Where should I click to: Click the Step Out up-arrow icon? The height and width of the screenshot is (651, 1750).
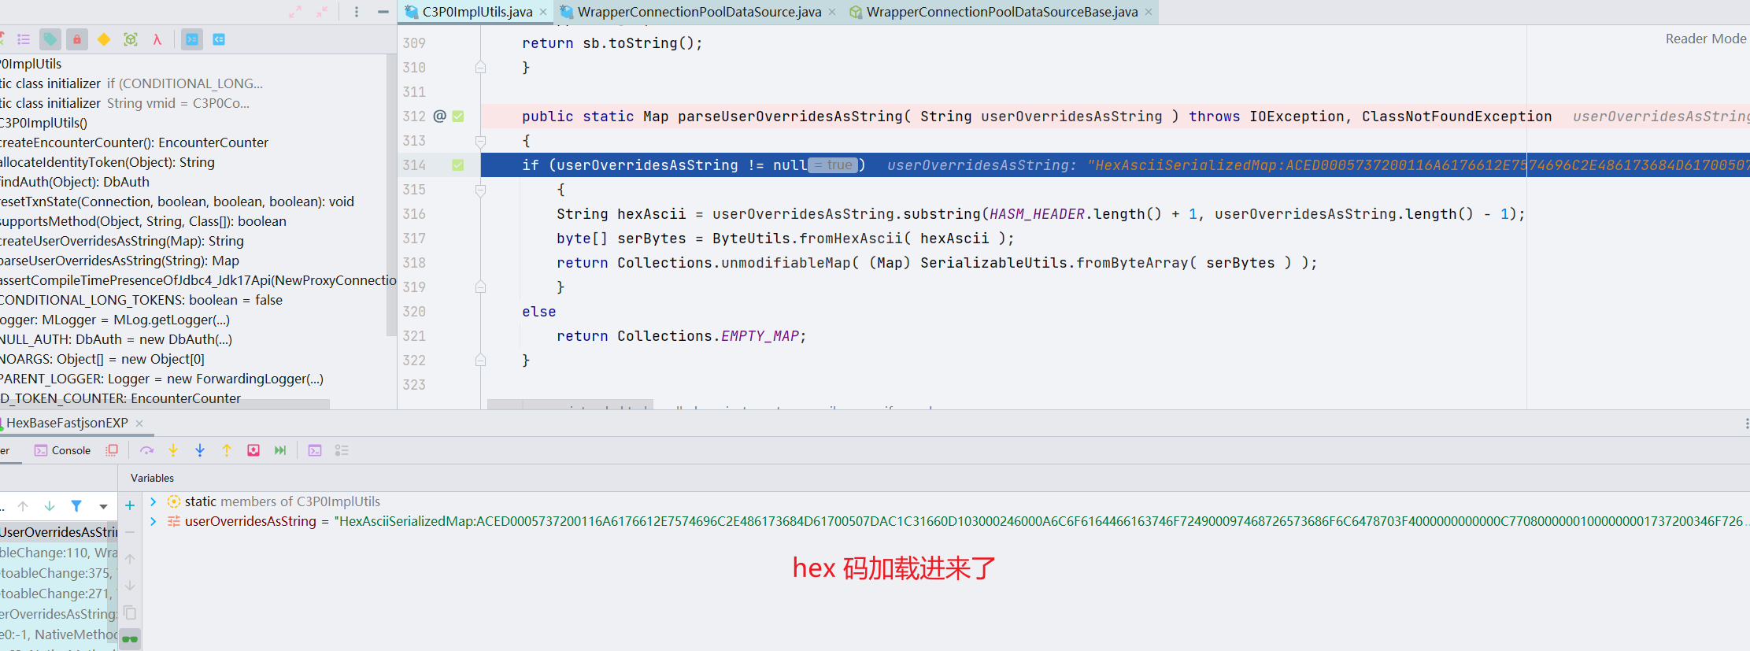pyautogui.click(x=227, y=450)
